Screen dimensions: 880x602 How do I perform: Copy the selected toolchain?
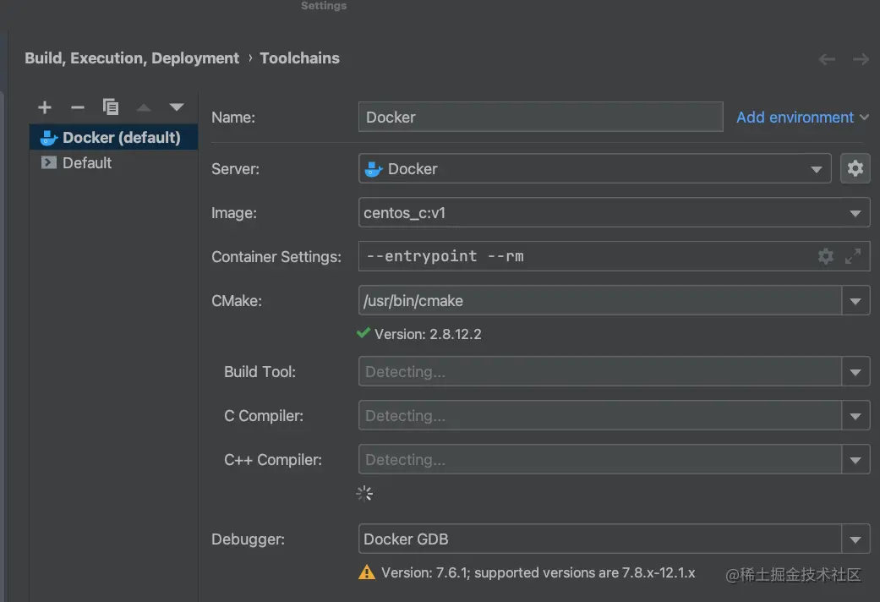(111, 107)
